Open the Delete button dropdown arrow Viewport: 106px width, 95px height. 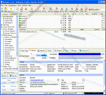click(x=46, y=8)
